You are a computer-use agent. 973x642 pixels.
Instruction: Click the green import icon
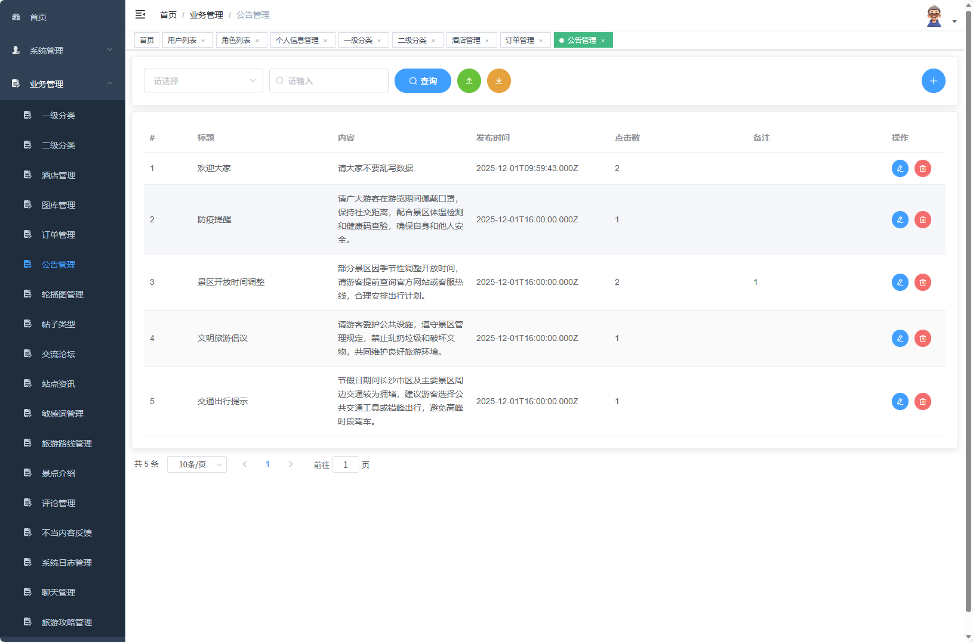click(469, 80)
